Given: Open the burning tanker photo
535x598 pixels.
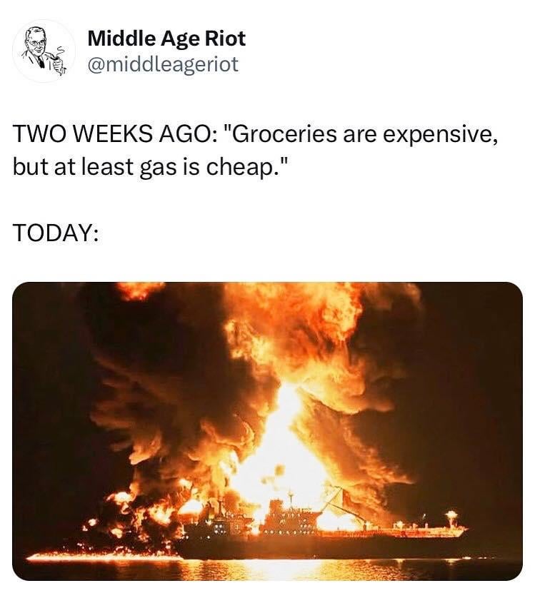Looking at the screenshot, I should (x=267, y=430).
